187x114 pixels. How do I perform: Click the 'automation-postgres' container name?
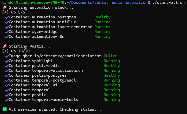[x=54, y=17]
